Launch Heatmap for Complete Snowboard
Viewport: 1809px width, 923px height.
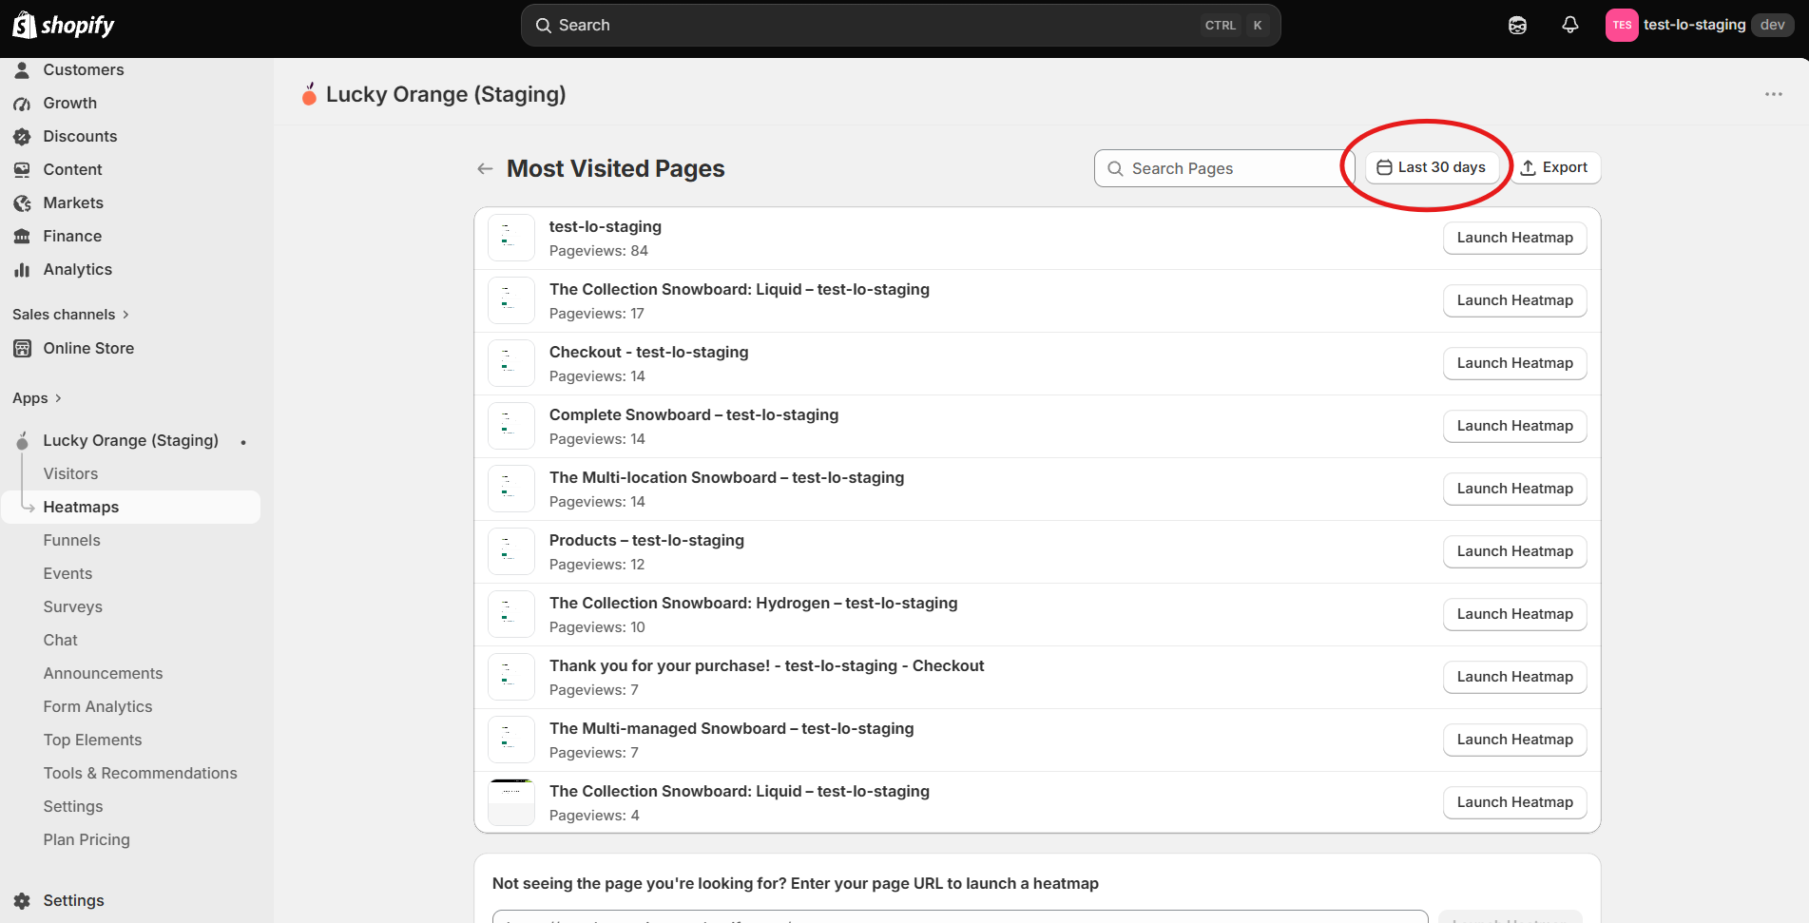tap(1514, 426)
